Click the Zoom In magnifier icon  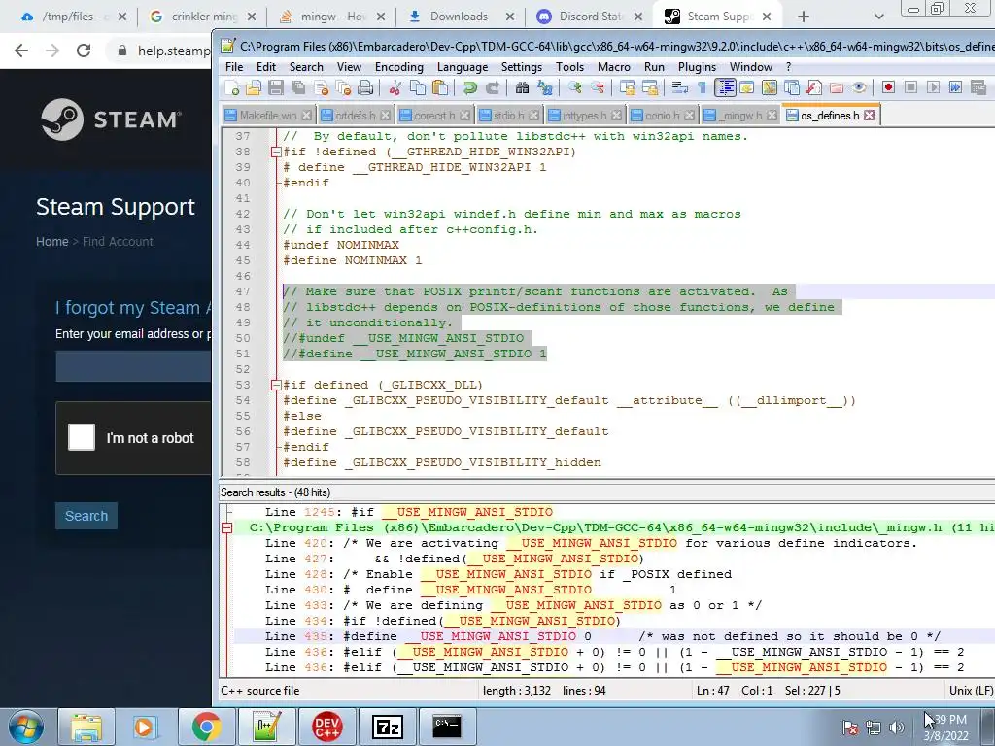click(x=575, y=87)
